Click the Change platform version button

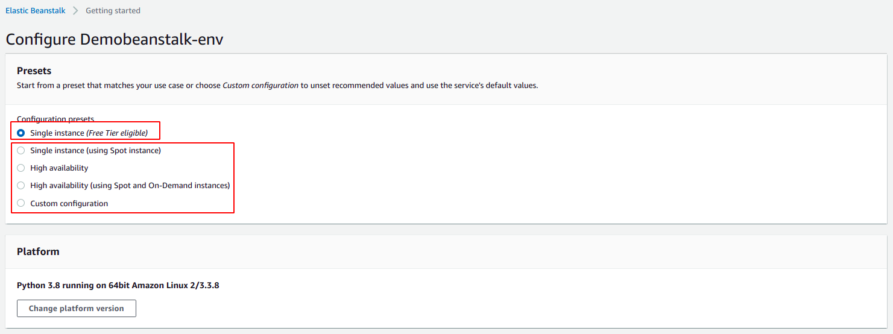pos(77,308)
